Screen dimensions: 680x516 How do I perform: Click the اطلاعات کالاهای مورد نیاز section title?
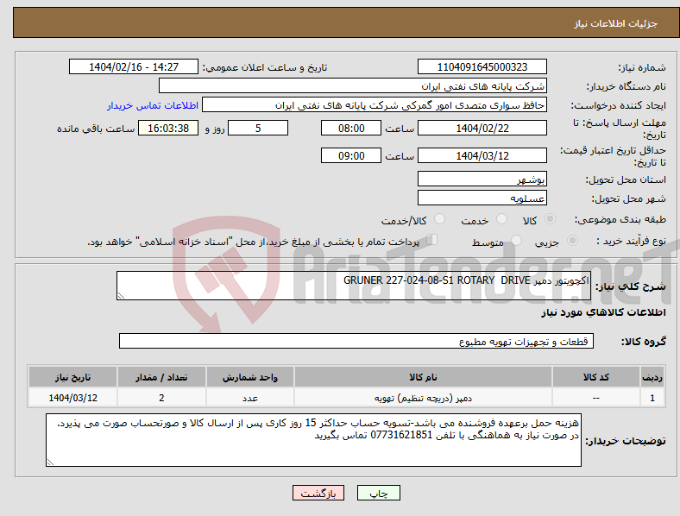click(x=603, y=312)
